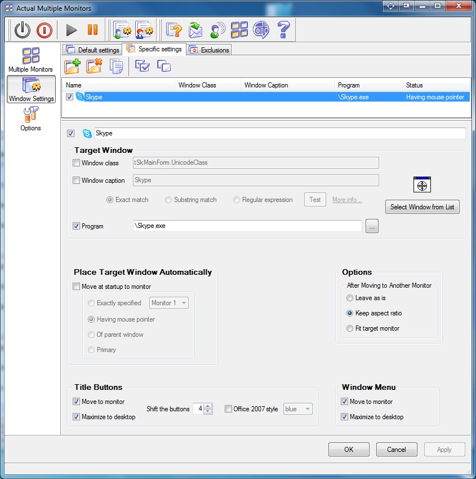Click the "Having mouse pointer" status cell
This screenshot has width=476, height=479.
coord(435,97)
